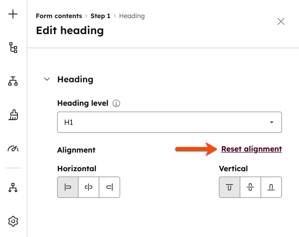
Task: Click the Reset alignment link
Action: pos(251,149)
